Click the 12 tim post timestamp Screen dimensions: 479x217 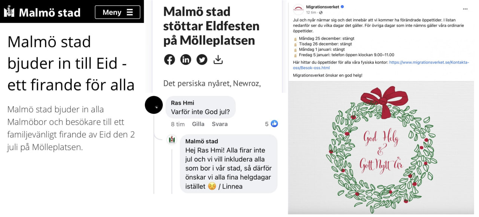point(311,12)
